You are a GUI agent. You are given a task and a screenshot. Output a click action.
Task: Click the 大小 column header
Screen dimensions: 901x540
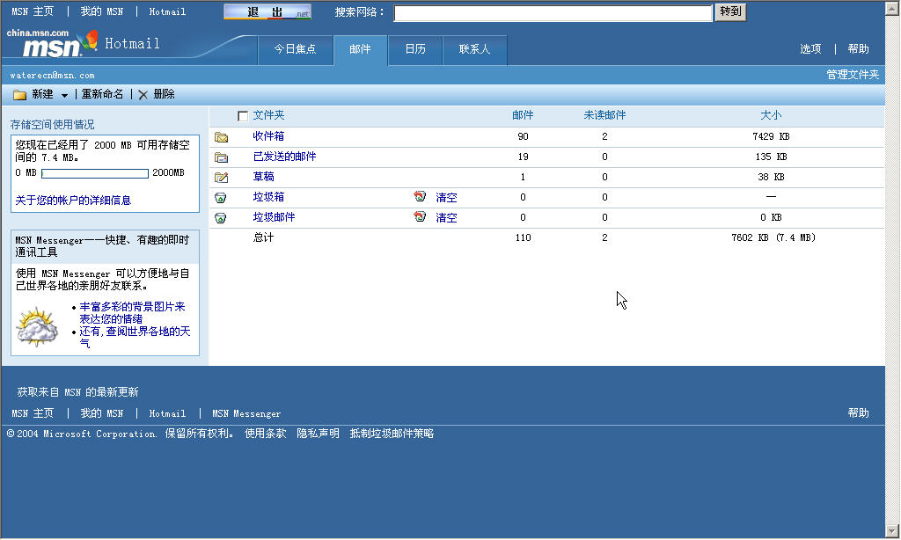771,115
